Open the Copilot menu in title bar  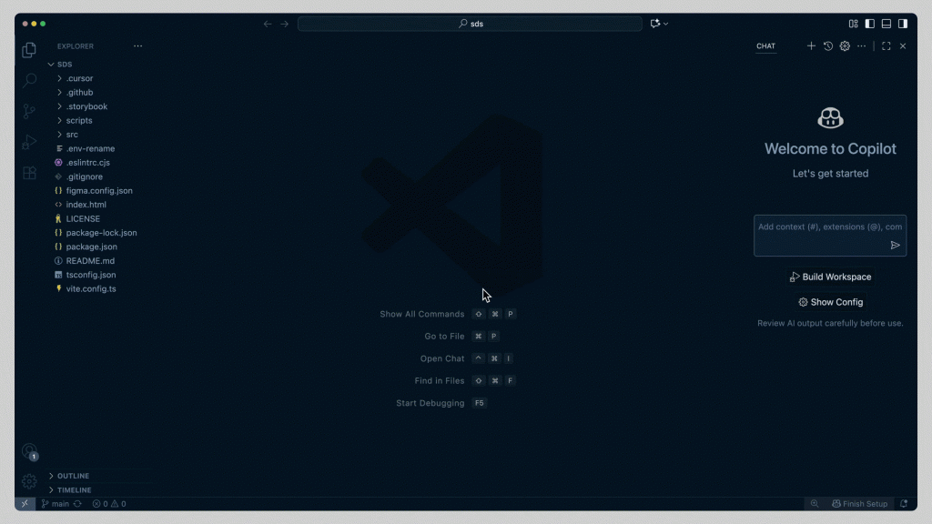coord(659,24)
